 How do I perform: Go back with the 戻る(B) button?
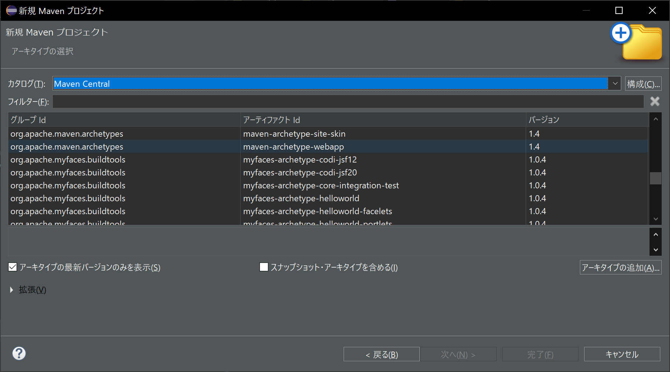381,354
